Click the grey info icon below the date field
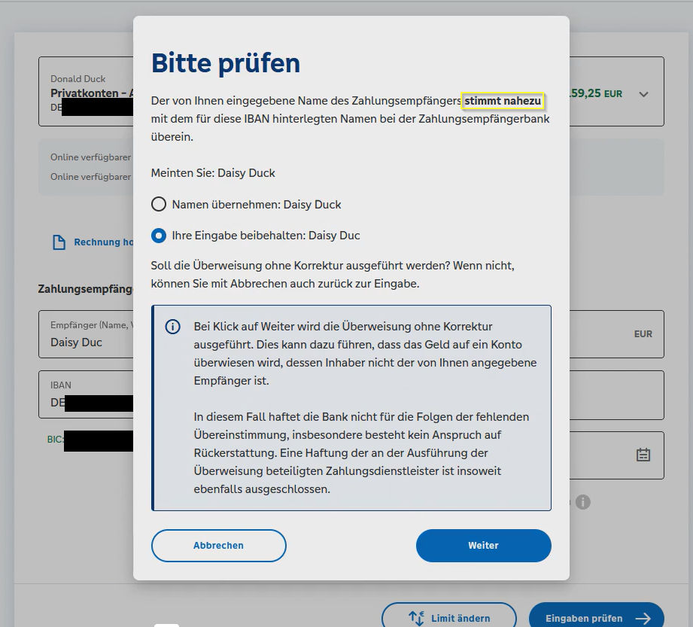693x627 pixels. pos(583,501)
